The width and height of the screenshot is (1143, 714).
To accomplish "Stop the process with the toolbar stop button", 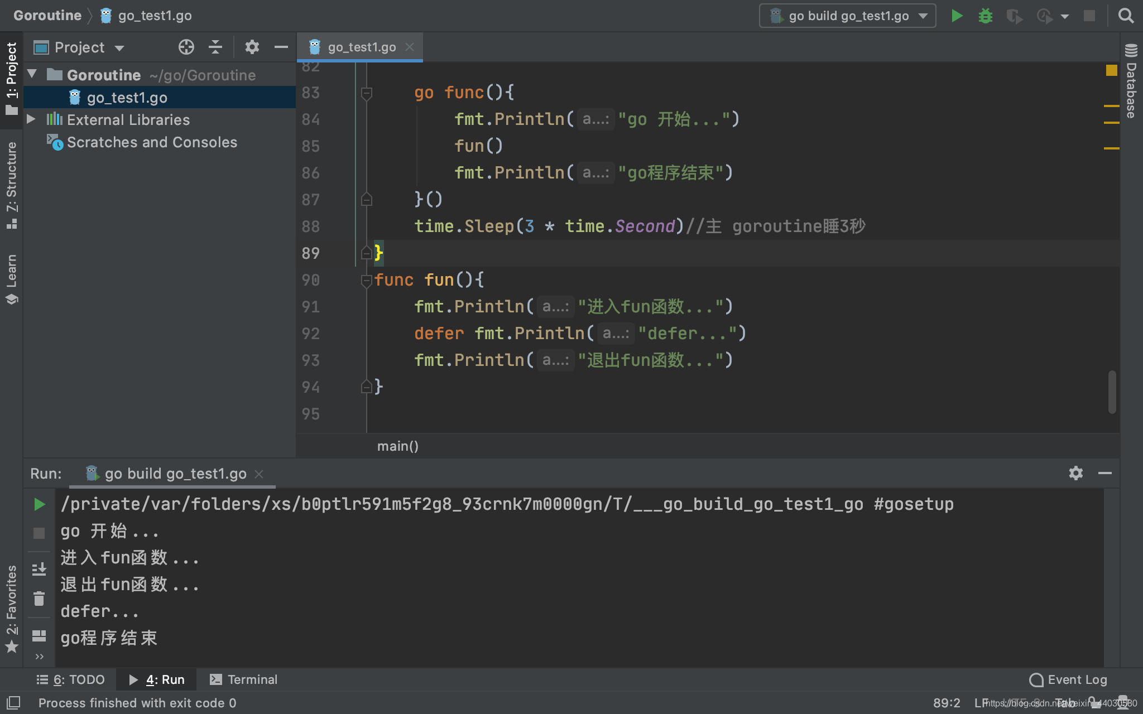I will pyautogui.click(x=1089, y=16).
